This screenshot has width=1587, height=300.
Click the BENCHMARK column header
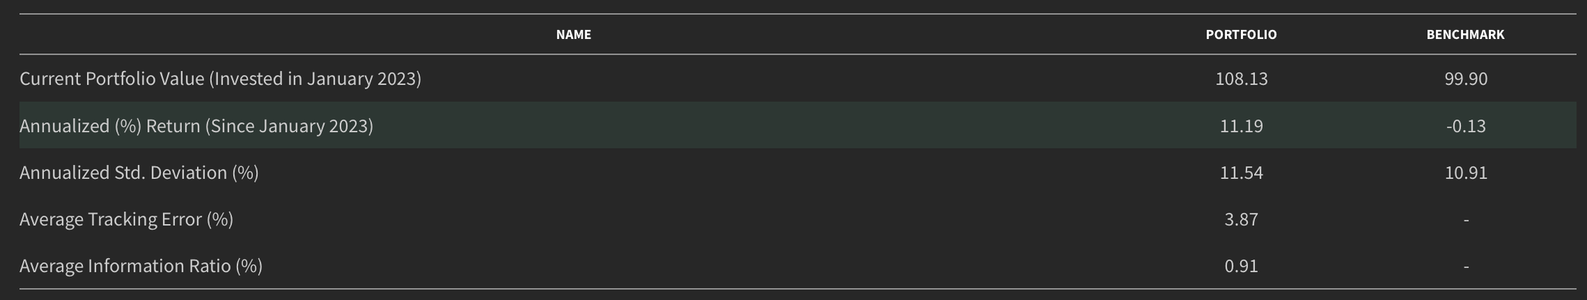(x=1465, y=34)
